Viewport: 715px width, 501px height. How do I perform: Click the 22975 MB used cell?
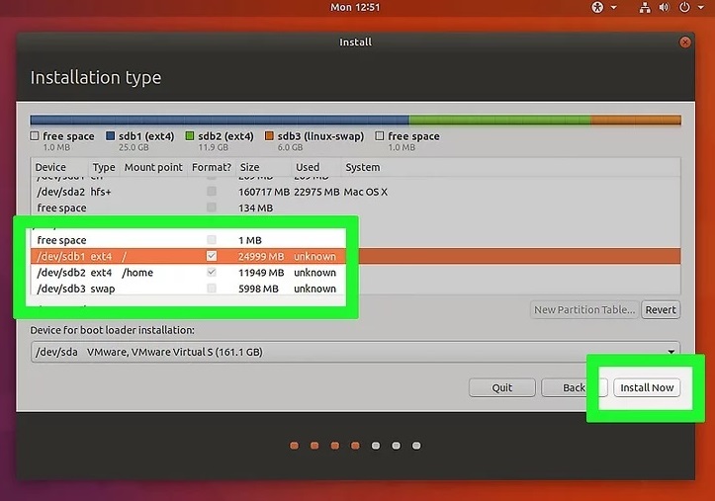316,192
